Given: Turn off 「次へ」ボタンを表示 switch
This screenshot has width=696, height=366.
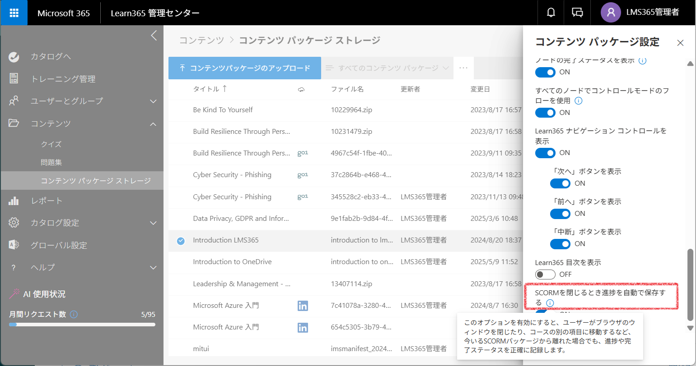Looking at the screenshot, I should coord(560,183).
